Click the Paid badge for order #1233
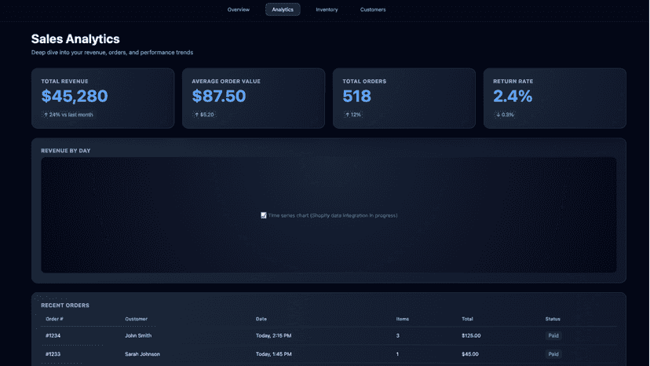The image size is (650, 366). click(553, 354)
